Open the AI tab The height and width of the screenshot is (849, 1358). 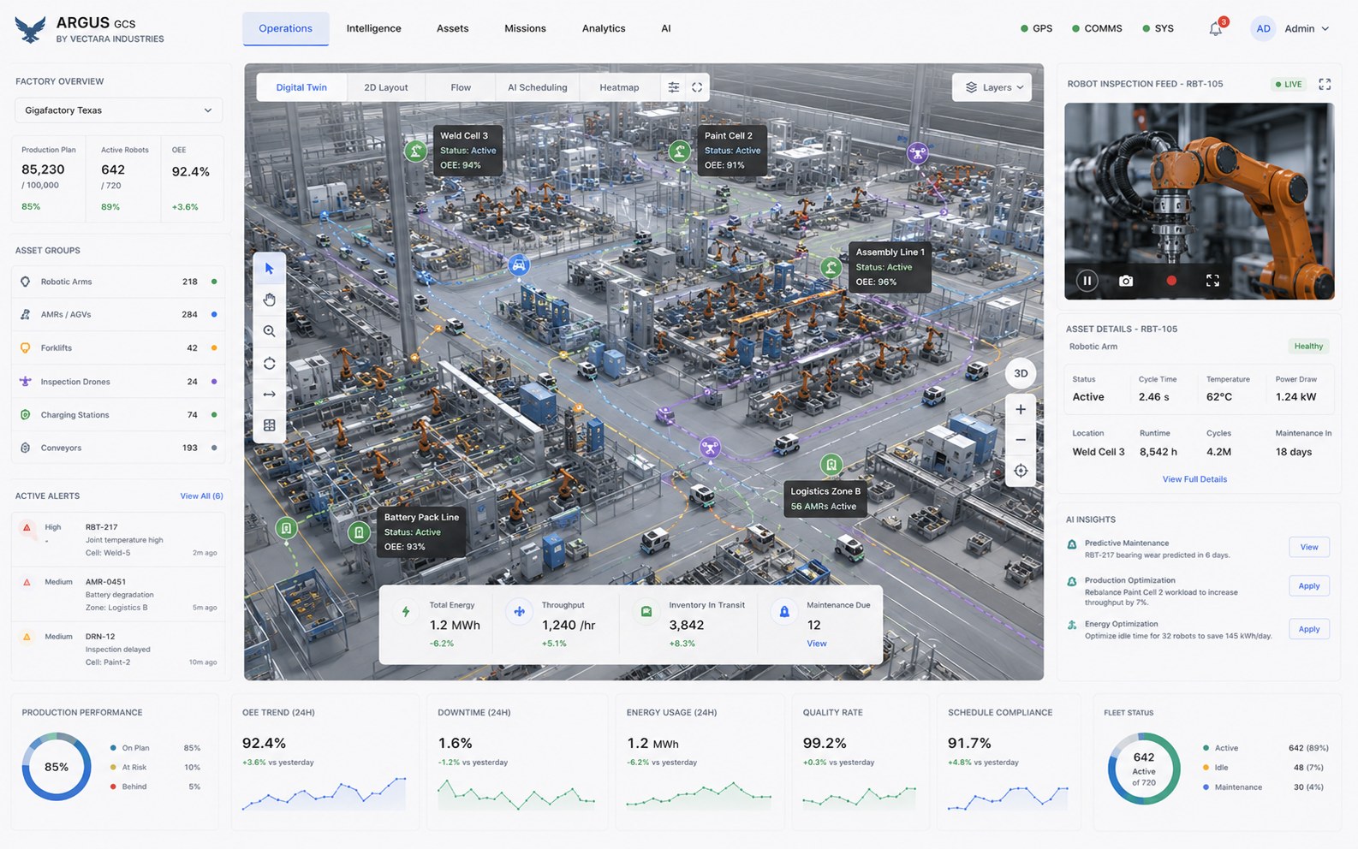(x=666, y=28)
